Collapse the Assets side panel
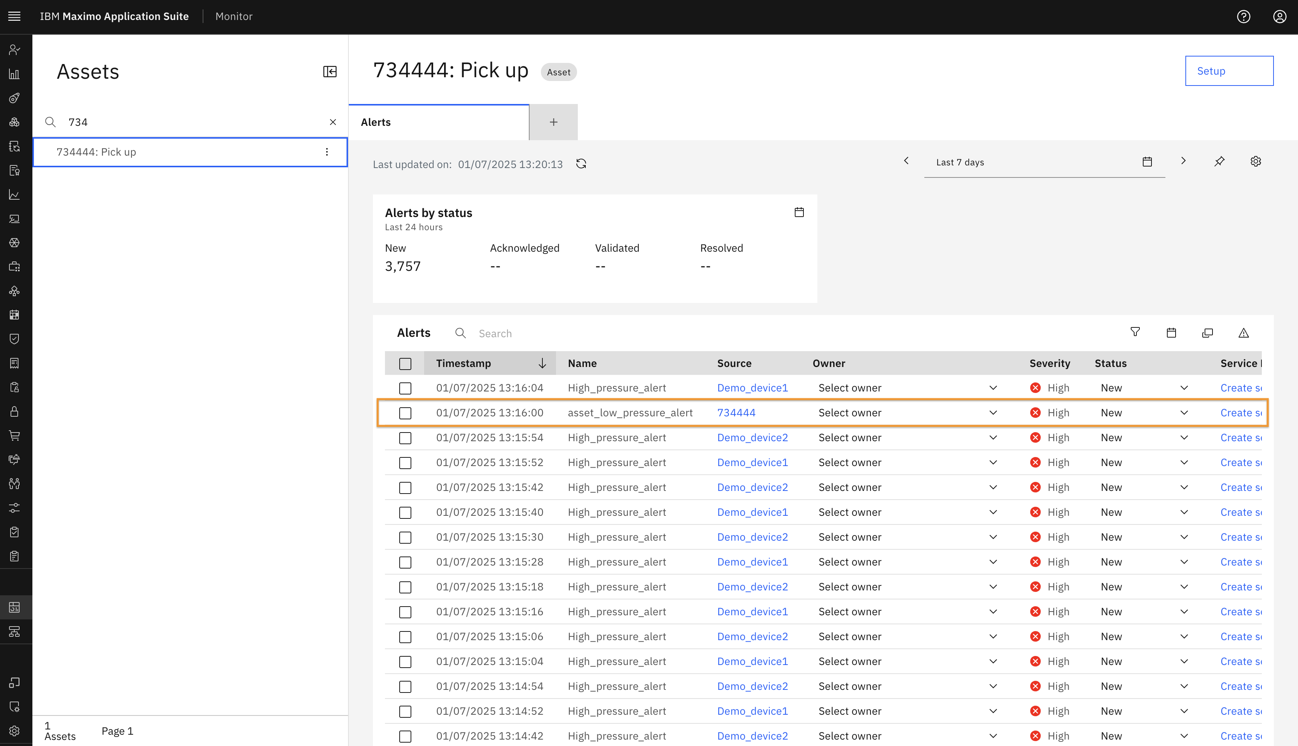This screenshot has height=746, width=1298. (x=330, y=71)
